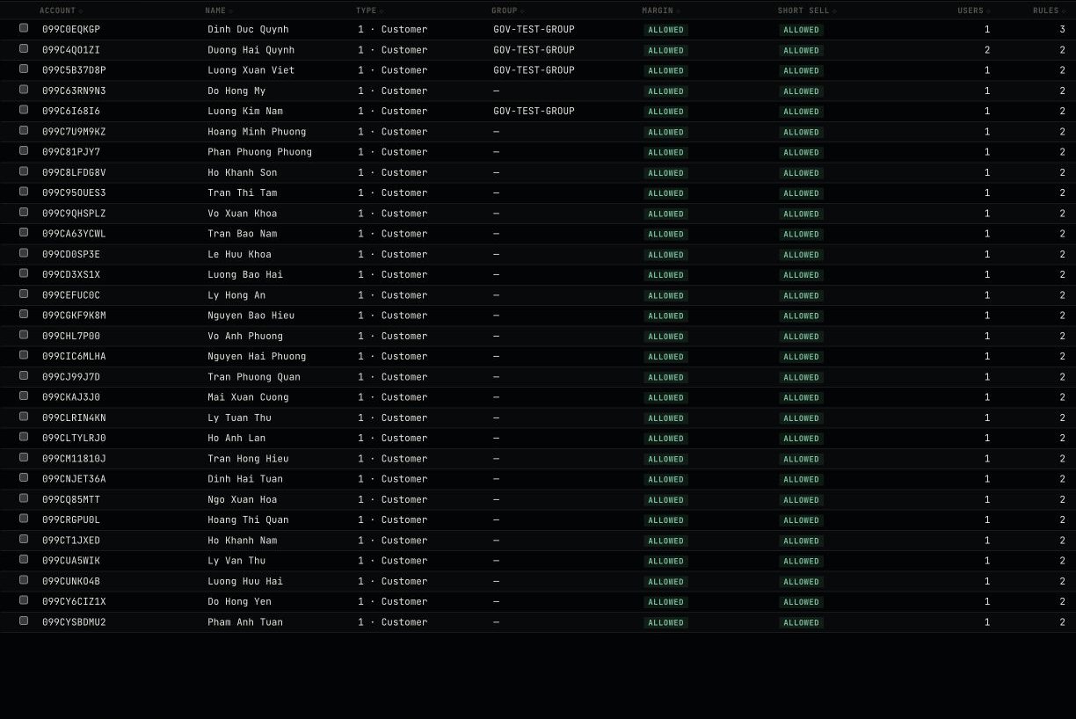This screenshot has width=1076, height=719.
Task: Click the margin ALLOWED badge for Le Huu Khoa
Action: (665, 255)
